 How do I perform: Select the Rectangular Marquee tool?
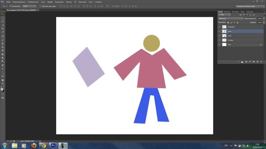tap(2, 18)
